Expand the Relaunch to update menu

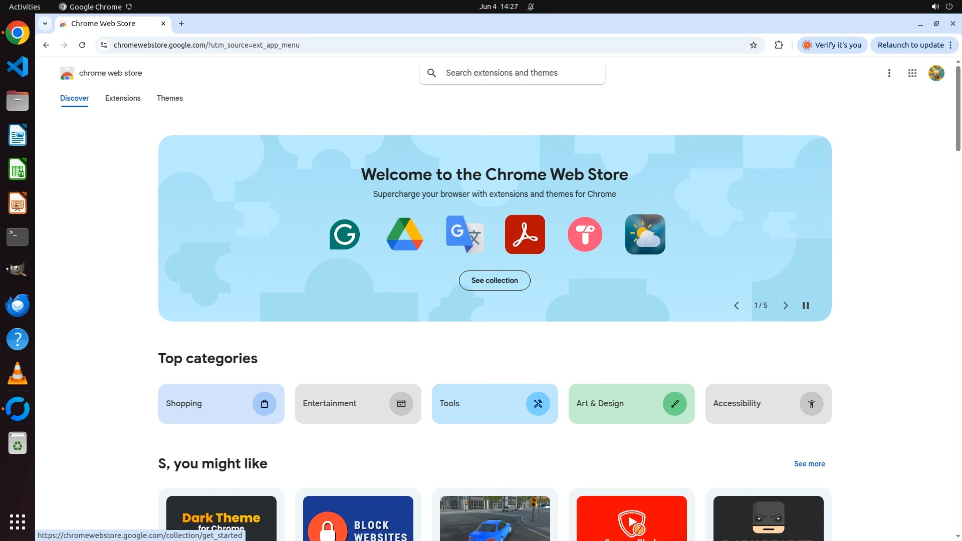click(x=950, y=45)
